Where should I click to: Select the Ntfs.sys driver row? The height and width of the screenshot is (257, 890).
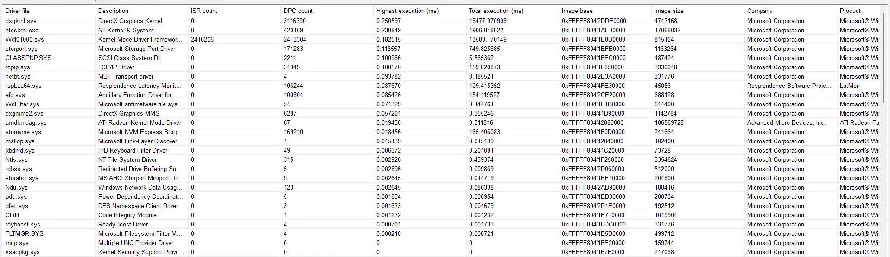click(x=441, y=159)
